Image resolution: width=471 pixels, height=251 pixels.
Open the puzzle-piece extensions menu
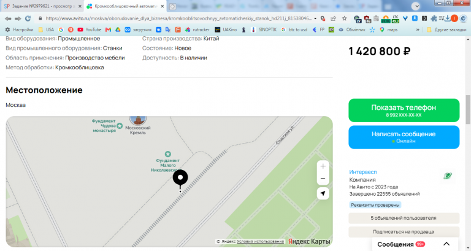(434, 18)
